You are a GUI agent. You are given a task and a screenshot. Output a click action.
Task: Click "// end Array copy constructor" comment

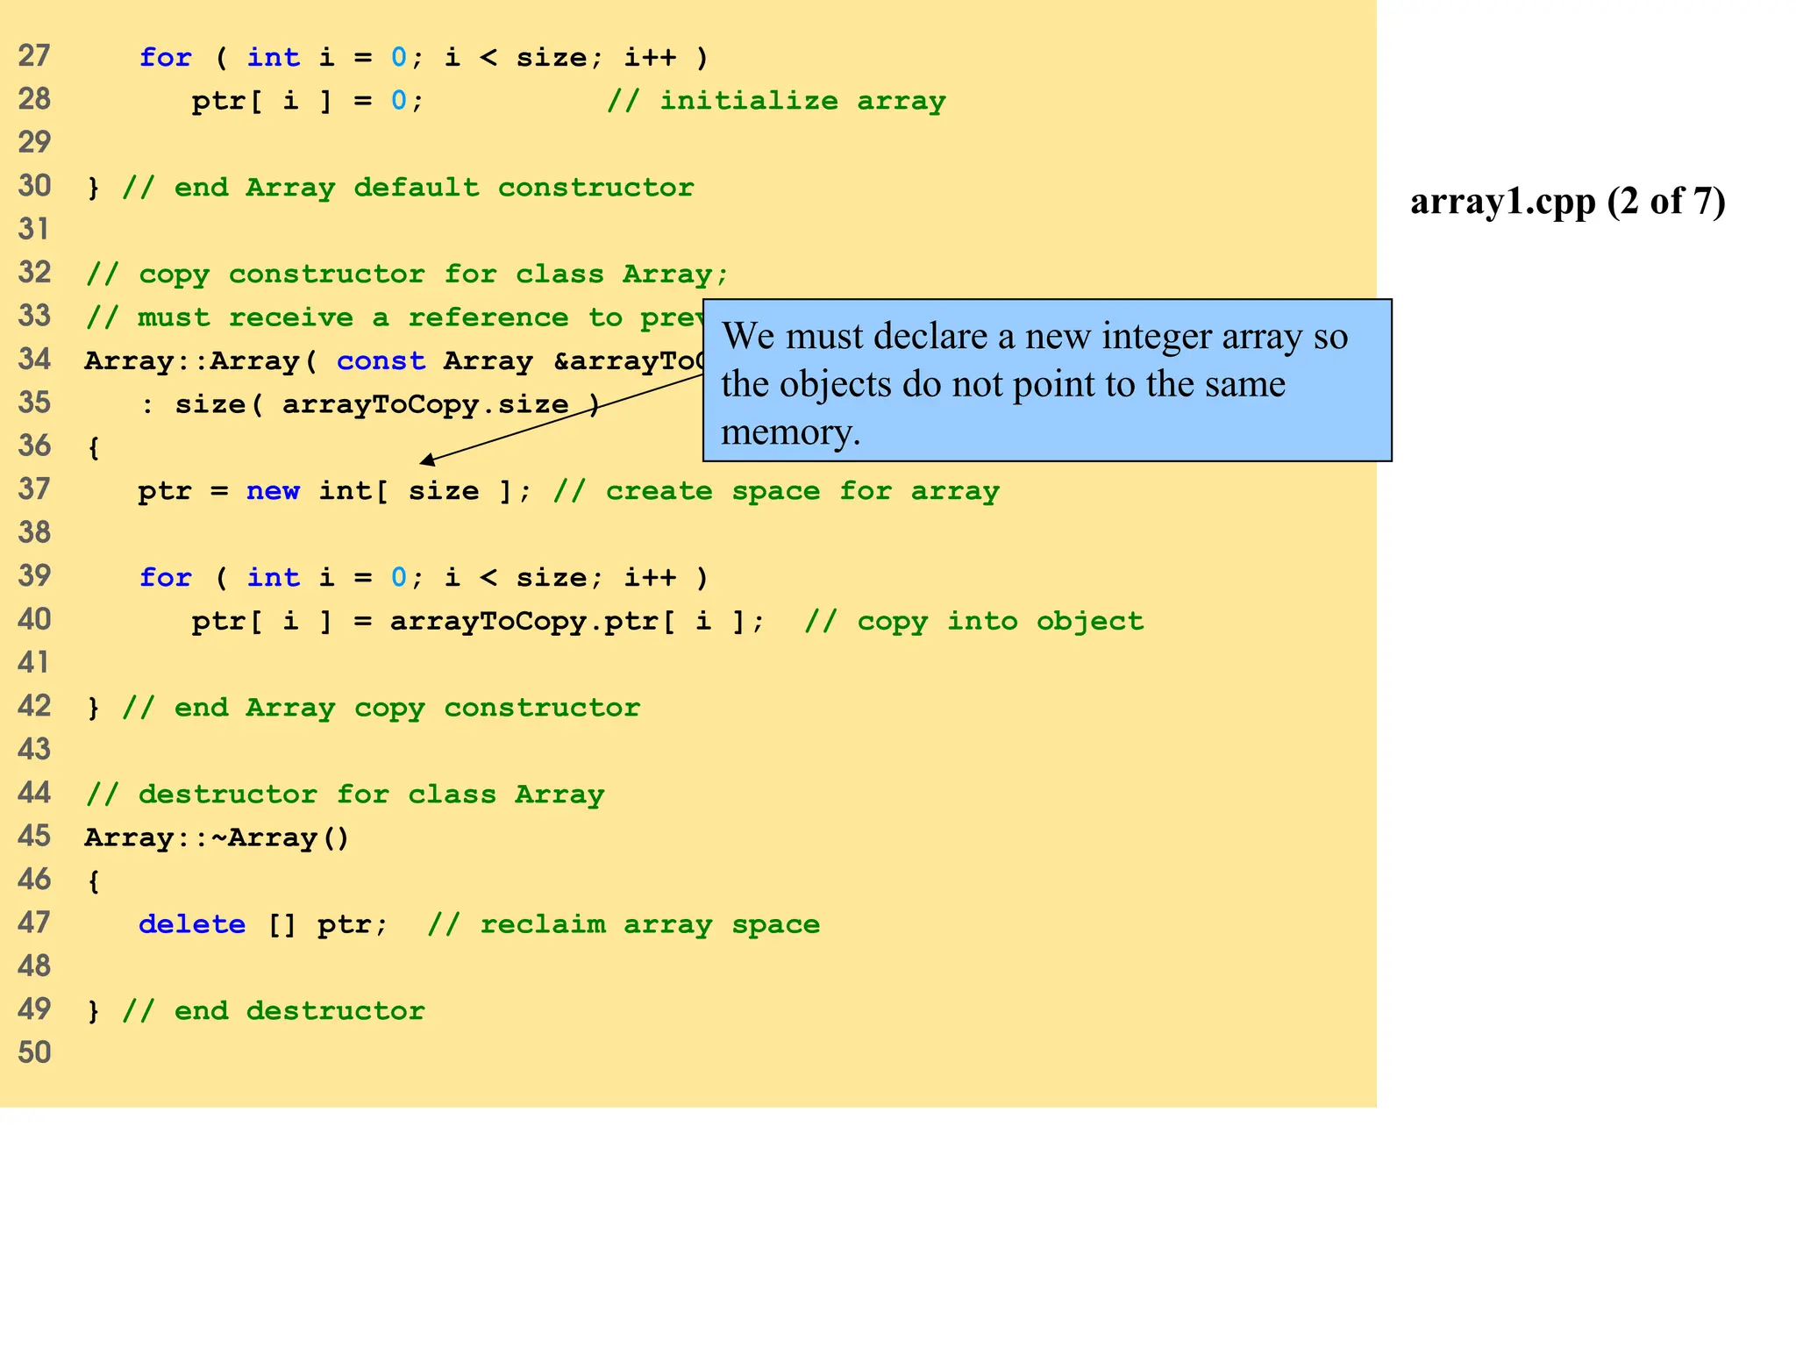click(381, 708)
